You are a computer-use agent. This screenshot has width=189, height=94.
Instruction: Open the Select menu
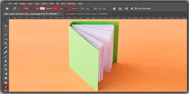click(44, 4)
